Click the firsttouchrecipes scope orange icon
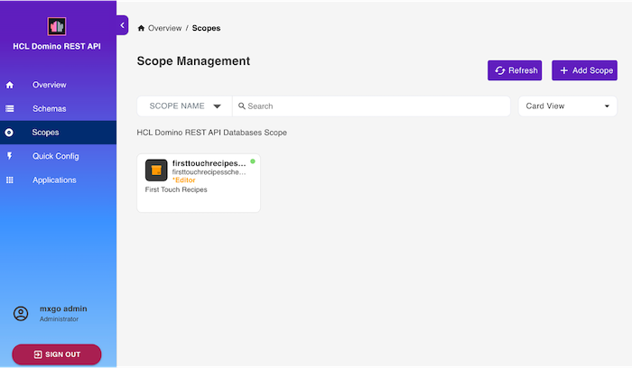The width and height of the screenshot is (632, 368). (x=156, y=170)
